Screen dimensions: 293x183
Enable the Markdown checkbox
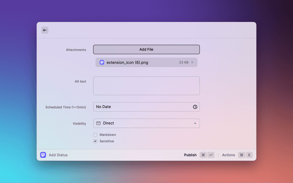(95, 135)
